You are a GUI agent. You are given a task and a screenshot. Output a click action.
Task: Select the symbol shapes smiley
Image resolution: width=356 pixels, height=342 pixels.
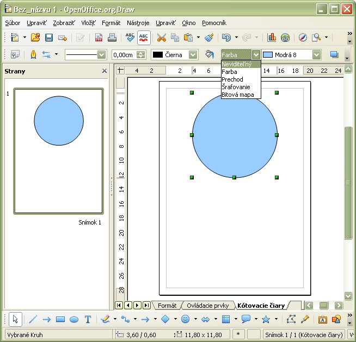click(x=186, y=319)
